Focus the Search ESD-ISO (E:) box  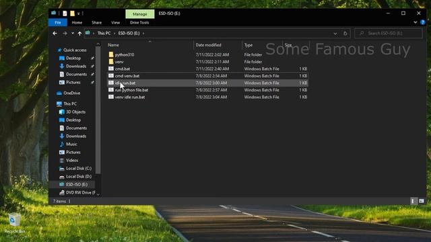click(x=389, y=33)
